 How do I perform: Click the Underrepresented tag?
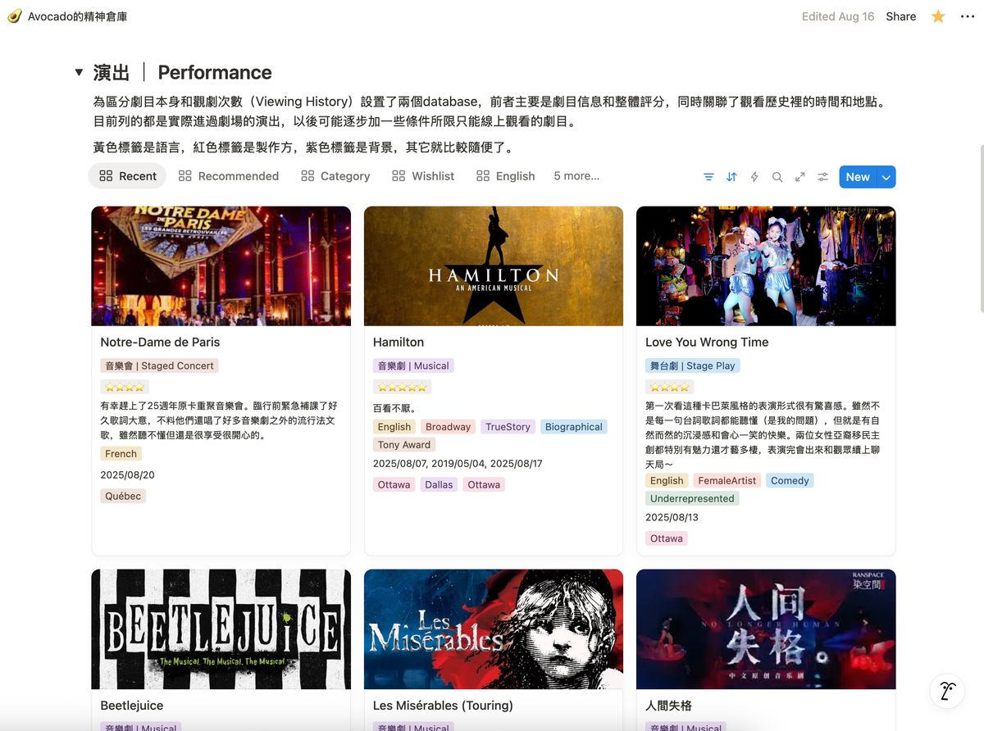(x=692, y=498)
